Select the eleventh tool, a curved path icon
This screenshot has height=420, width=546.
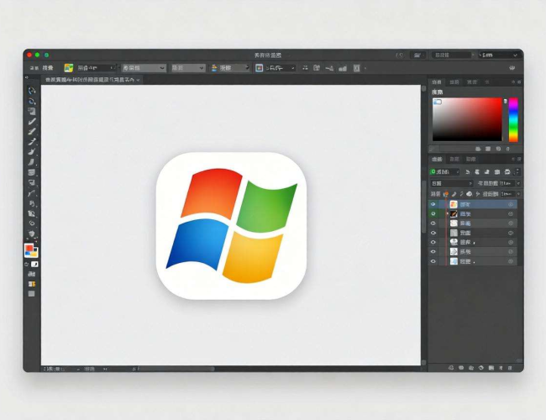pyautogui.click(x=32, y=193)
